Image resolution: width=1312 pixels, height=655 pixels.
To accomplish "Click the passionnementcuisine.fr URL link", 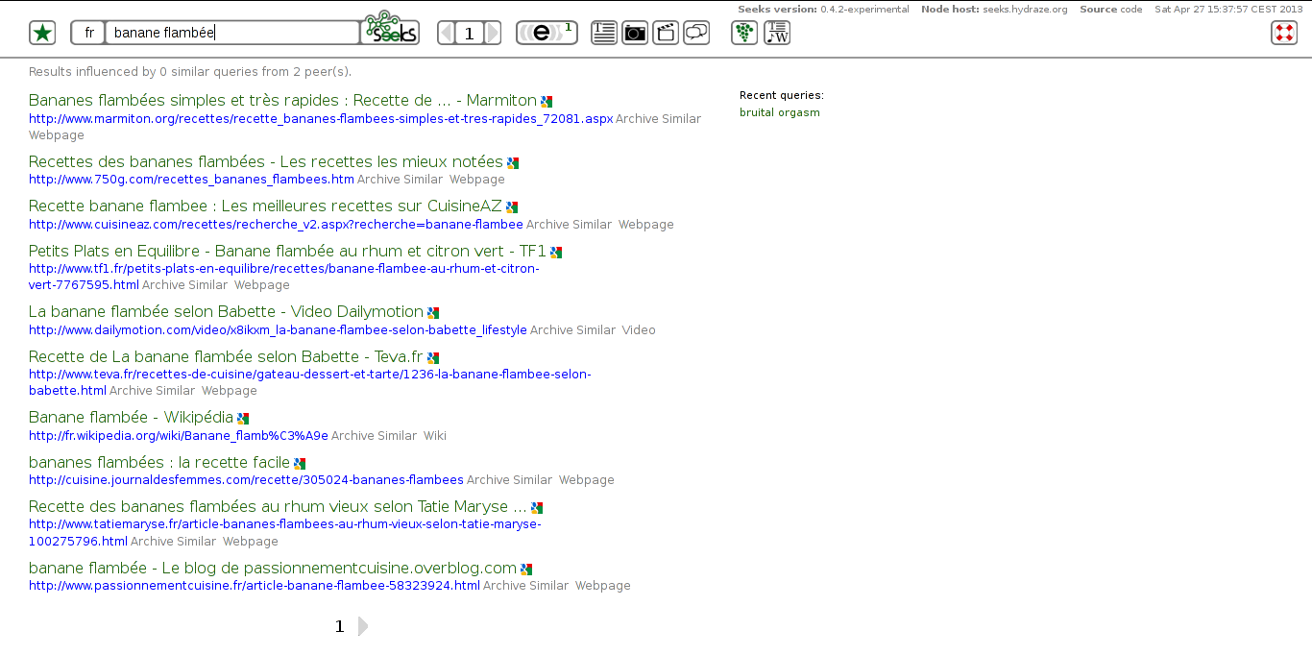I will (255, 586).
